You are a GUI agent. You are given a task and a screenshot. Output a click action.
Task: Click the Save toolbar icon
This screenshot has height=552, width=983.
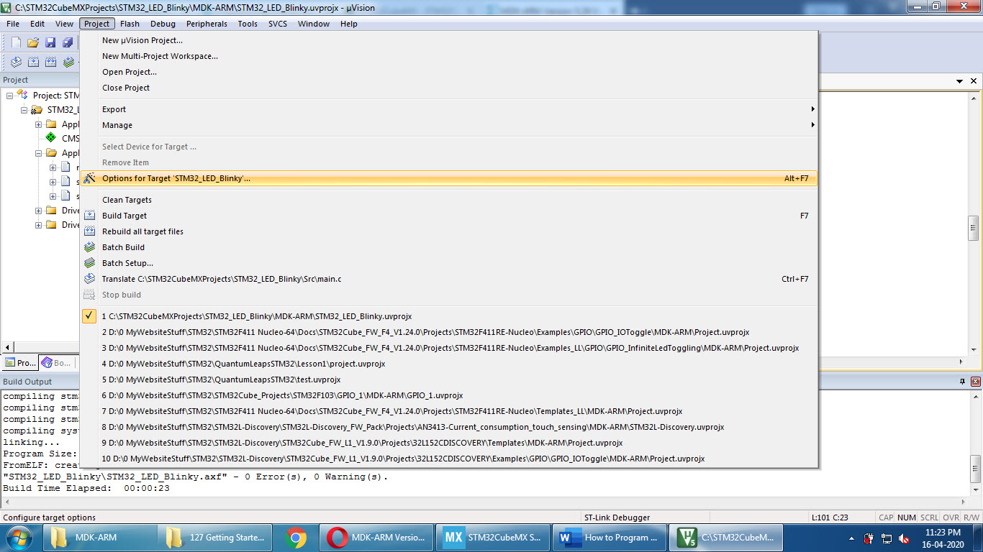pos(50,42)
